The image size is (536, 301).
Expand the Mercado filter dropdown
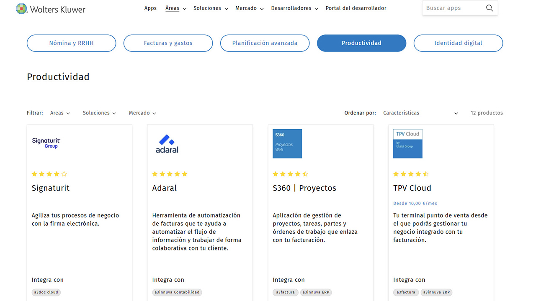(x=142, y=113)
